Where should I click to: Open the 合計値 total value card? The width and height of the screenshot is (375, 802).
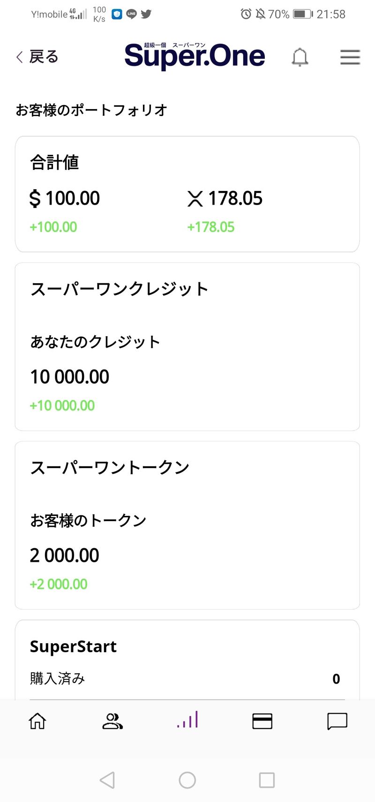(x=187, y=194)
